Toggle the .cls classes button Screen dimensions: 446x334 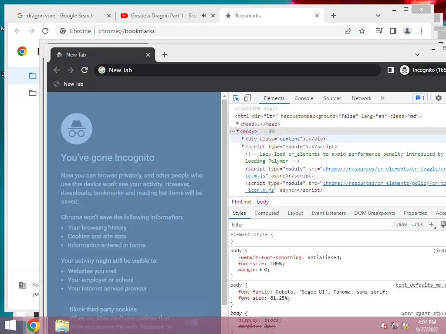point(417,225)
